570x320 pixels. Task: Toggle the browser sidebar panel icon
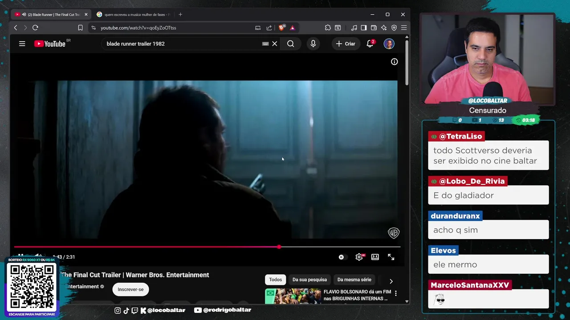[x=364, y=28]
